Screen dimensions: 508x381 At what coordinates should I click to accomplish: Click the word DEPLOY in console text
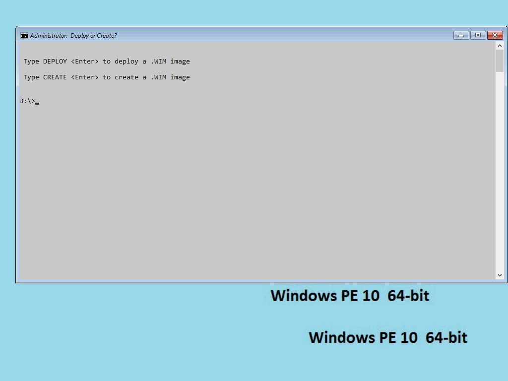55,61
